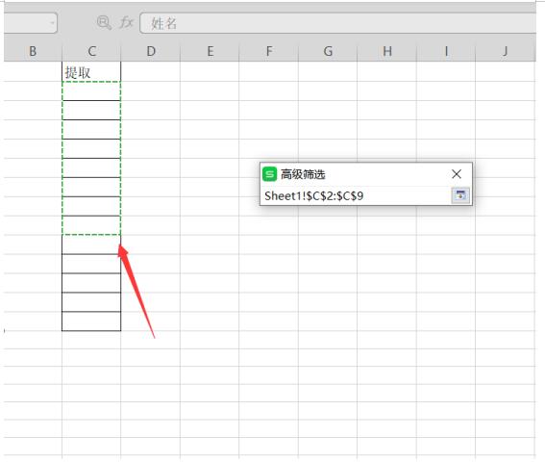Expand the range selector in 高级筛选 dialog

coord(460,195)
